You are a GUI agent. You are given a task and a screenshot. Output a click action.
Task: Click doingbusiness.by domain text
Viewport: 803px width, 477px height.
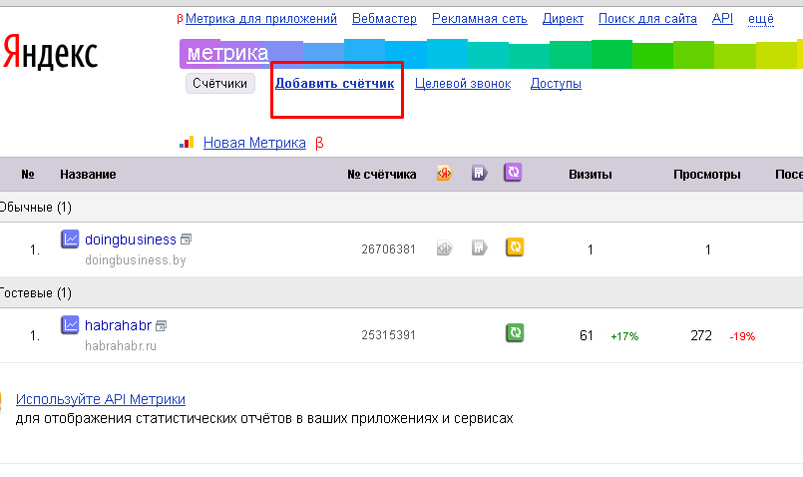(136, 260)
